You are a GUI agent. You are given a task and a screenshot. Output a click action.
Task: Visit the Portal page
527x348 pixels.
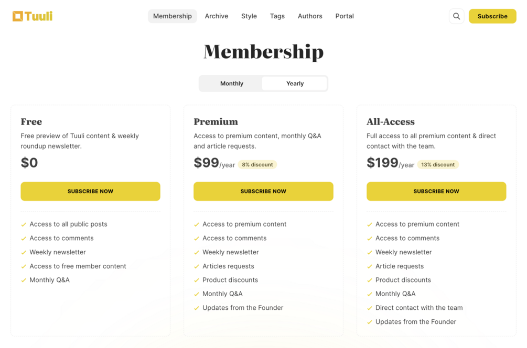point(345,16)
